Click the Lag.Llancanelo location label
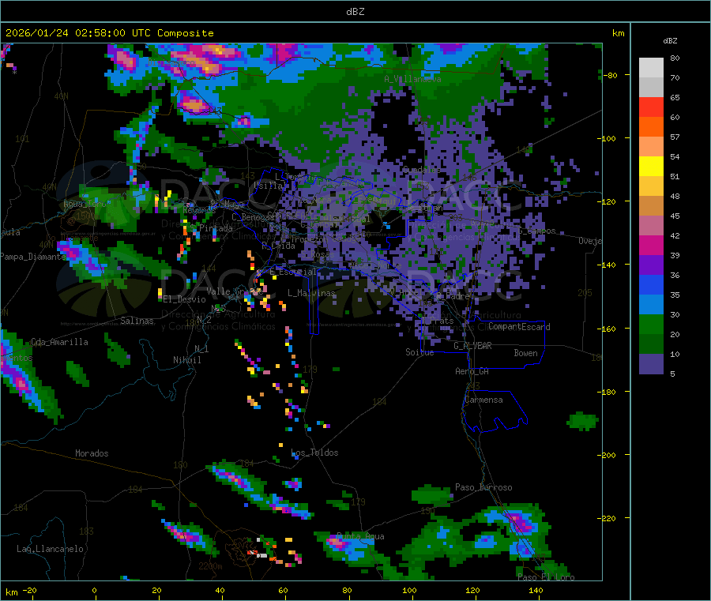Screen dimensions: 711x601 tap(50, 549)
